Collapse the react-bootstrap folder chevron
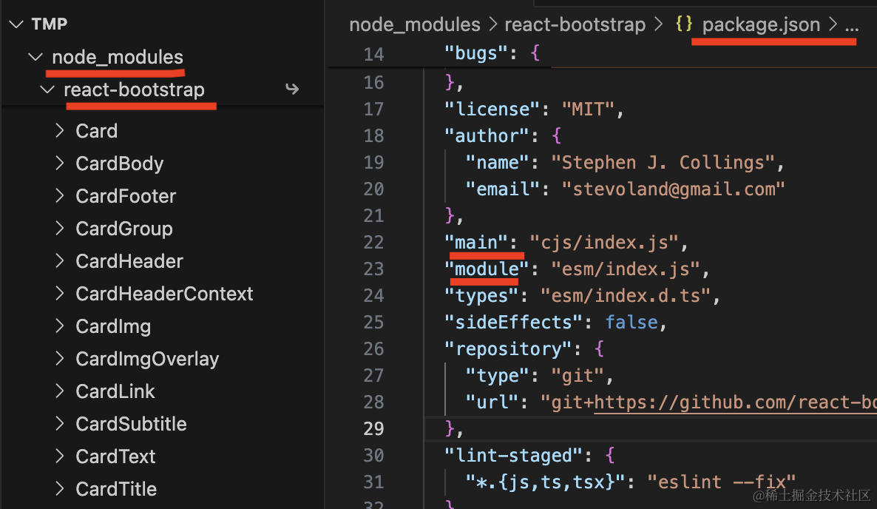 (47, 90)
